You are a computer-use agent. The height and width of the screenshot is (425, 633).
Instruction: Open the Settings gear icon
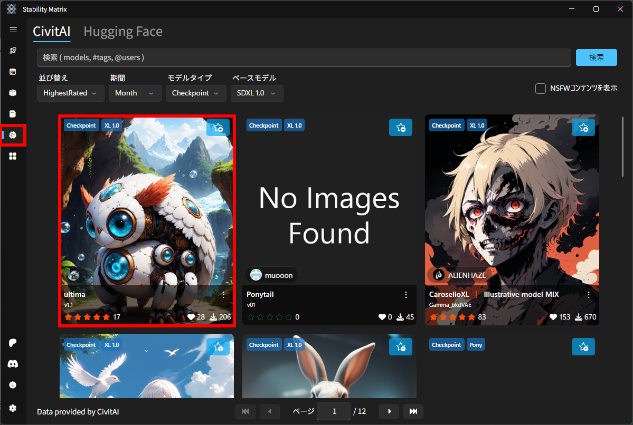(x=13, y=408)
